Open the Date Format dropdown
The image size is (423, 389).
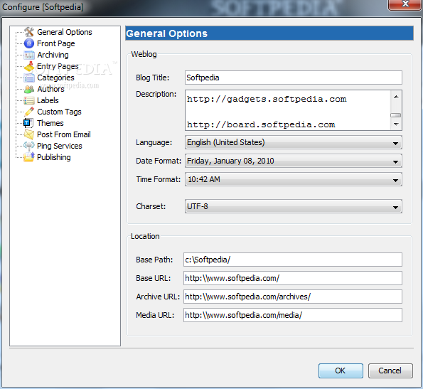[x=294, y=161]
